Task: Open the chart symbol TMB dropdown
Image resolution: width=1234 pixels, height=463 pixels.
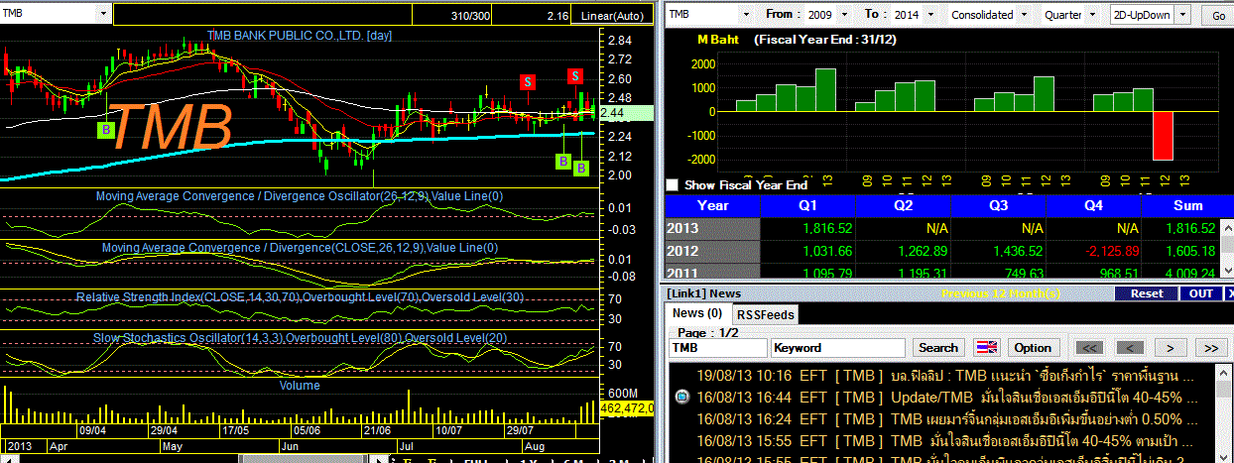Action: [x=103, y=14]
